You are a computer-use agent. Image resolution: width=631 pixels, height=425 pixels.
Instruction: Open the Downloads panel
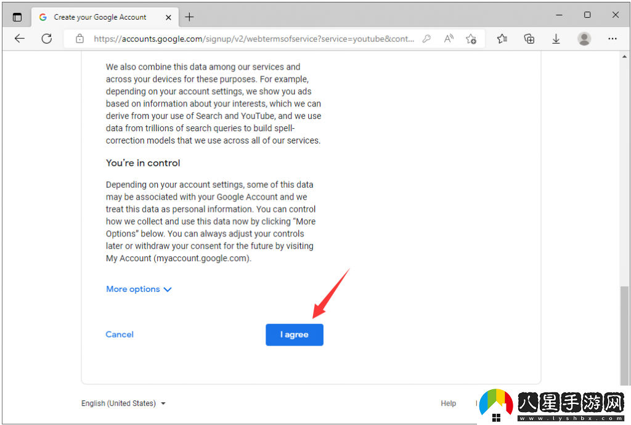click(x=556, y=38)
